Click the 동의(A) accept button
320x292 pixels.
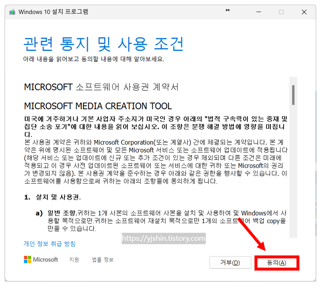coord(277,263)
